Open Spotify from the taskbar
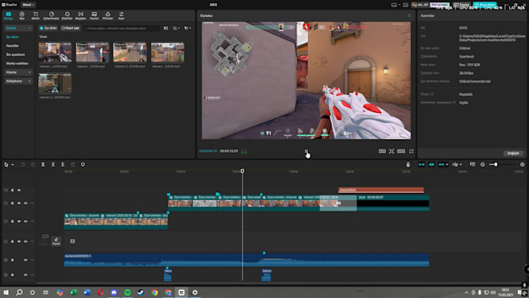Image resolution: width=529 pixels, height=298 pixels. tap(127, 293)
